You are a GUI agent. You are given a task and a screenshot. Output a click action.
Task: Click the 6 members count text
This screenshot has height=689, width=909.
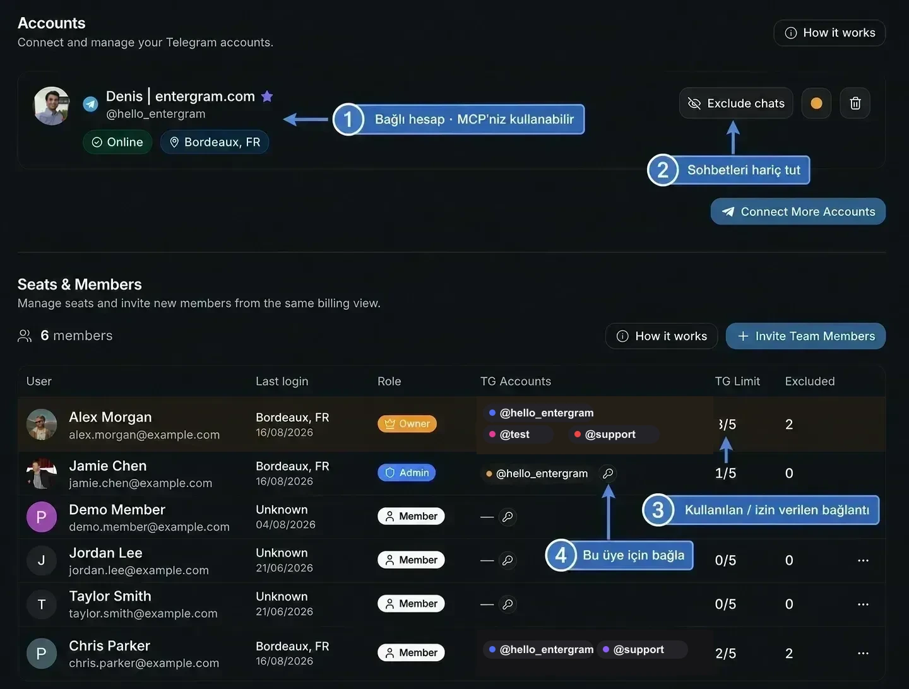[76, 336]
